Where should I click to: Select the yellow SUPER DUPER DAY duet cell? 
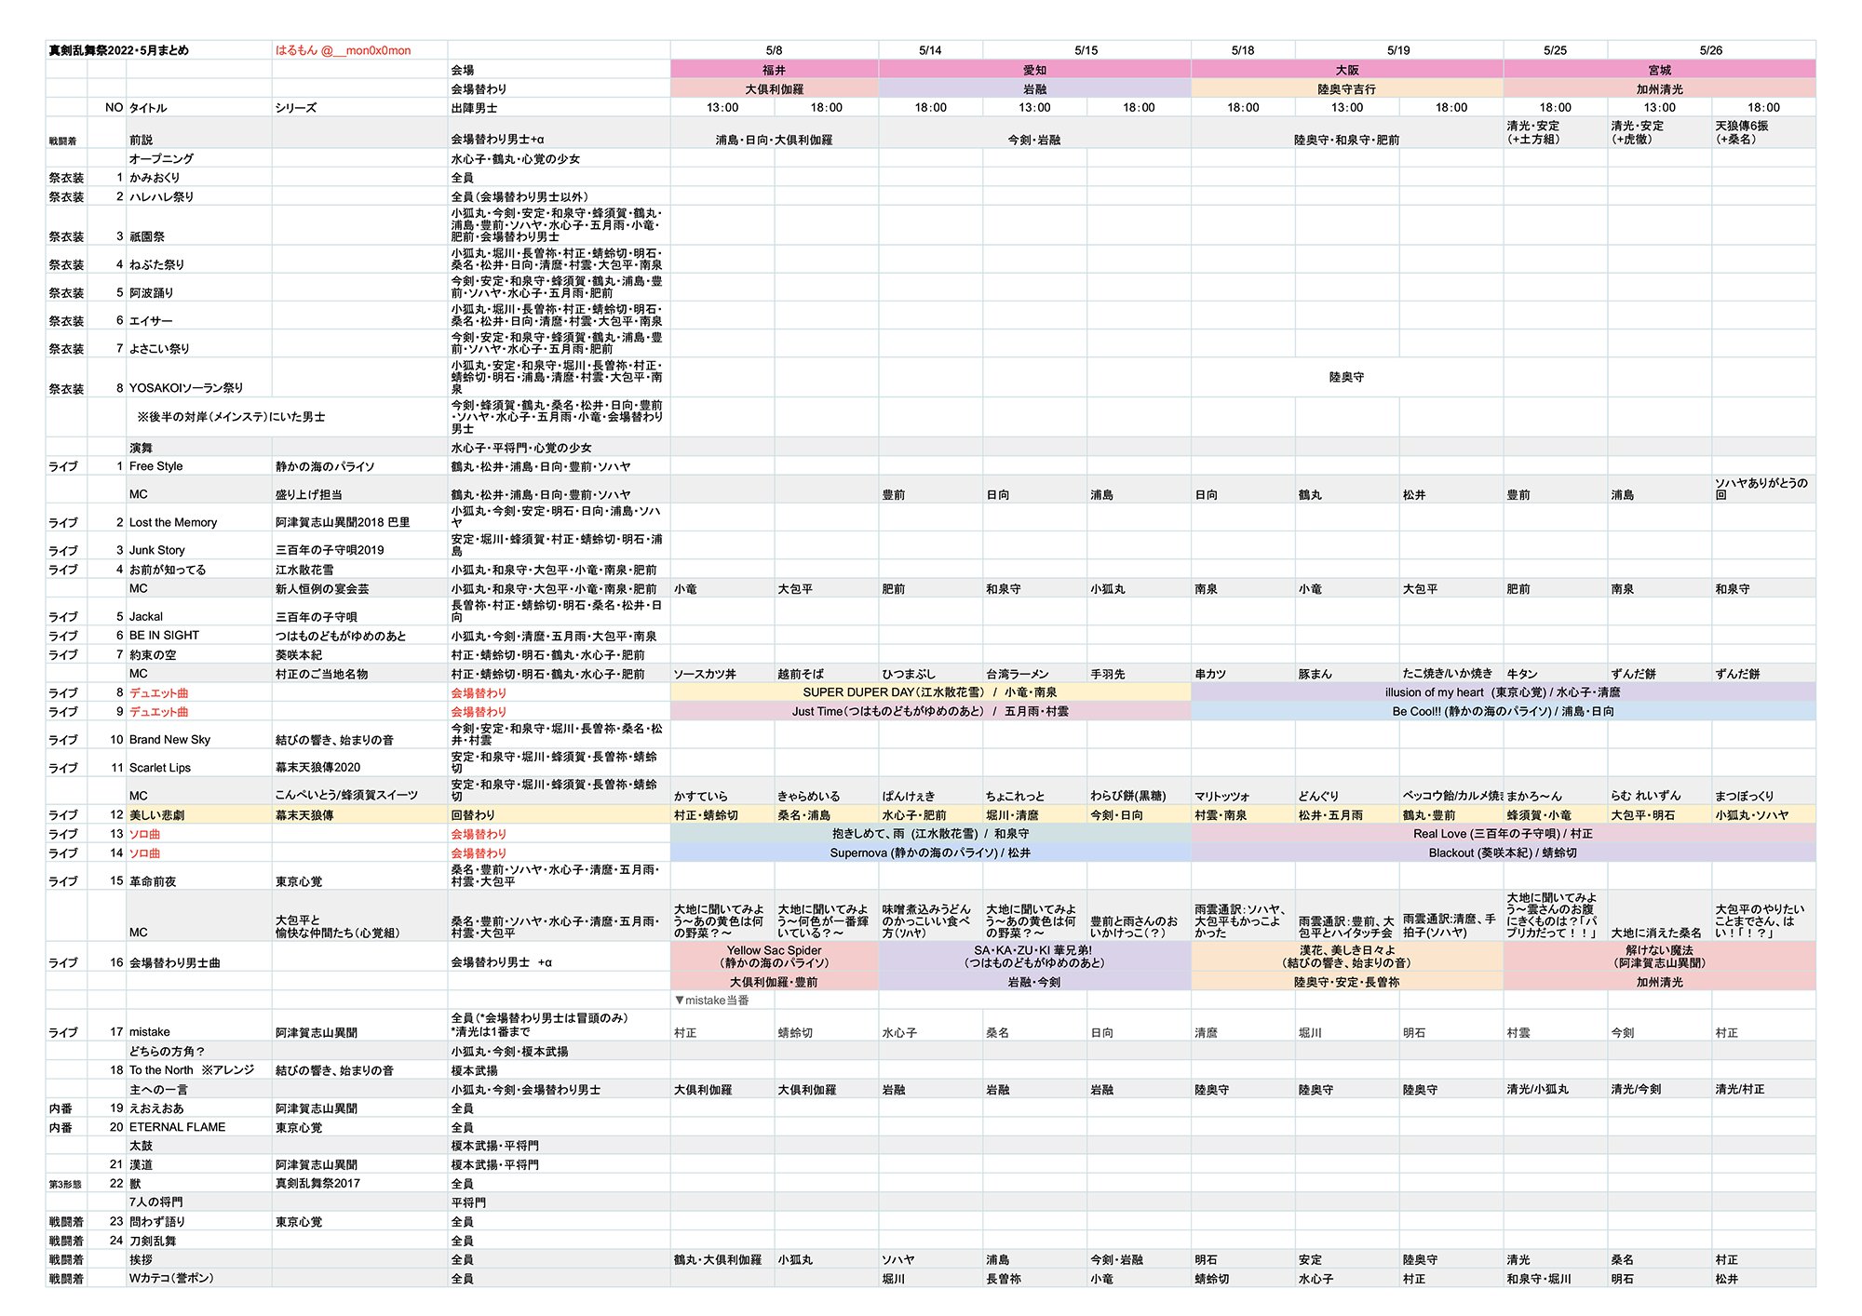(x=929, y=692)
